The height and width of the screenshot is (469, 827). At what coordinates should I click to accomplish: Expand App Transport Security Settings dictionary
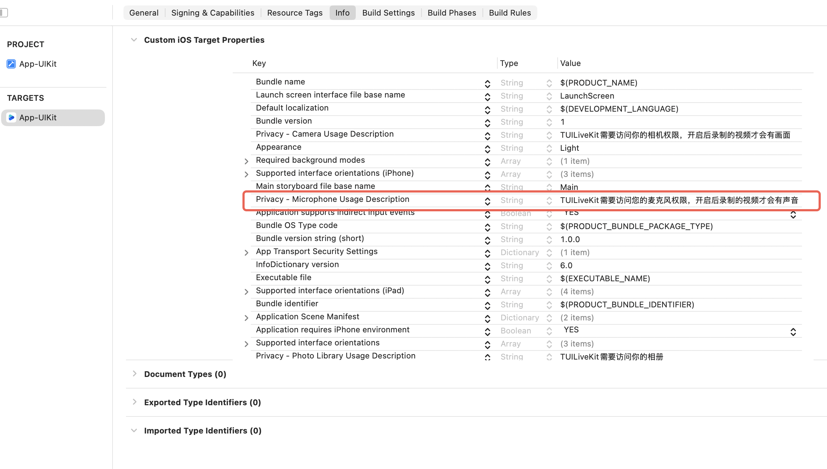click(247, 253)
